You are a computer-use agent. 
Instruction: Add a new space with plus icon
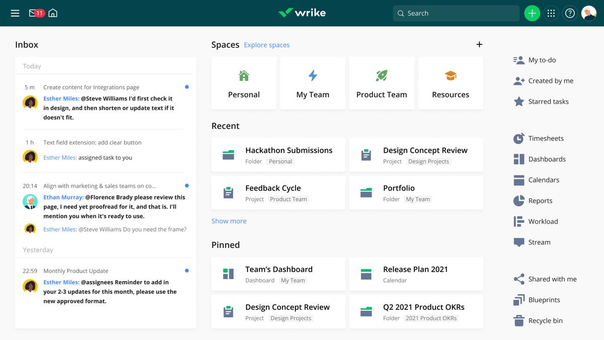click(479, 44)
